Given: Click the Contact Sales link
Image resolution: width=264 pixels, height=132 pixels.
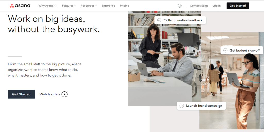Looking at the screenshot, I should 199,6.
